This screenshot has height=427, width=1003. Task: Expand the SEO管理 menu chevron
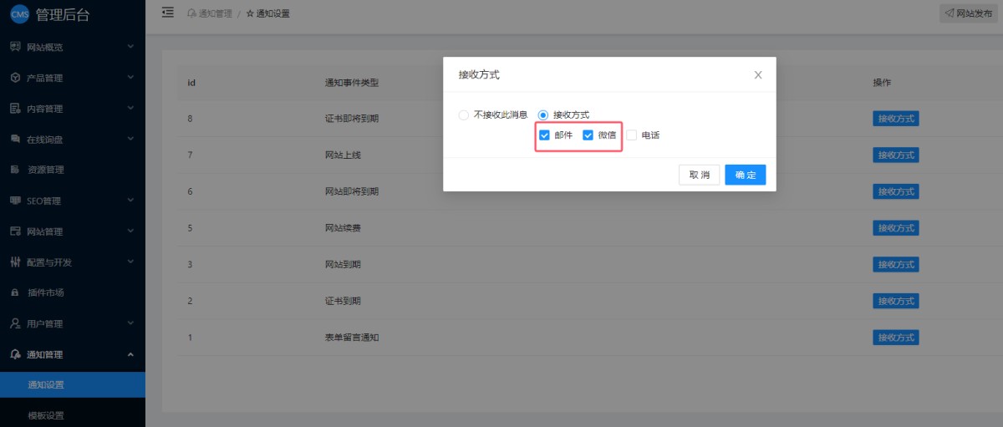130,201
